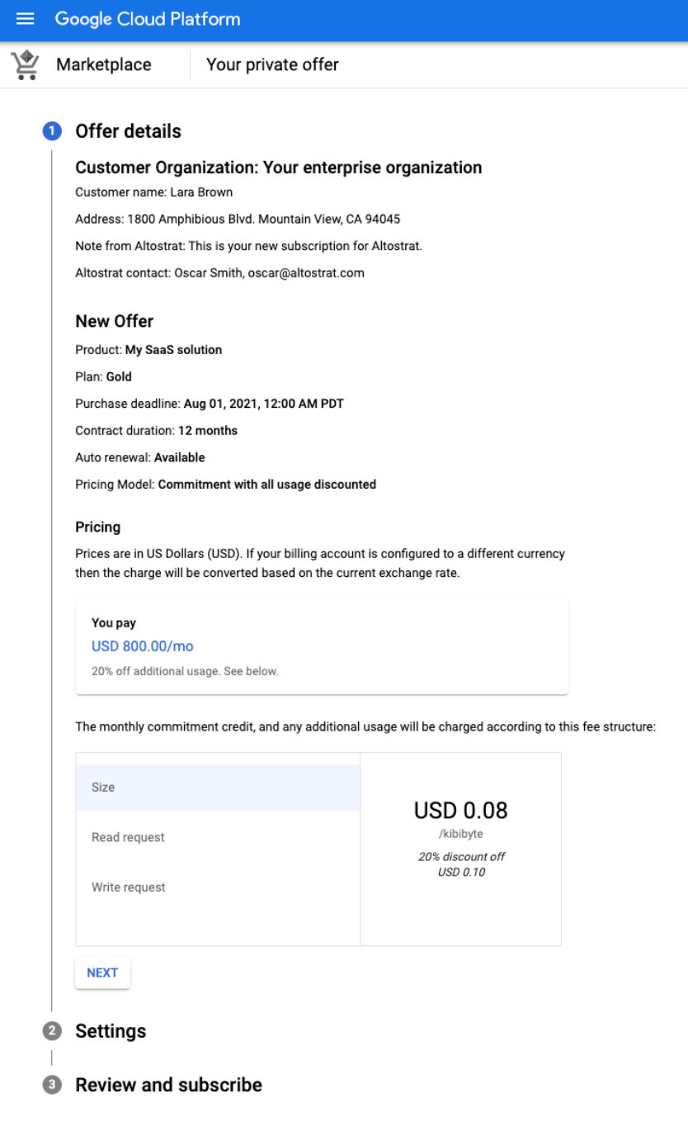Click the 20% off additional usage note
This screenshot has width=688, height=1131.
(x=183, y=670)
